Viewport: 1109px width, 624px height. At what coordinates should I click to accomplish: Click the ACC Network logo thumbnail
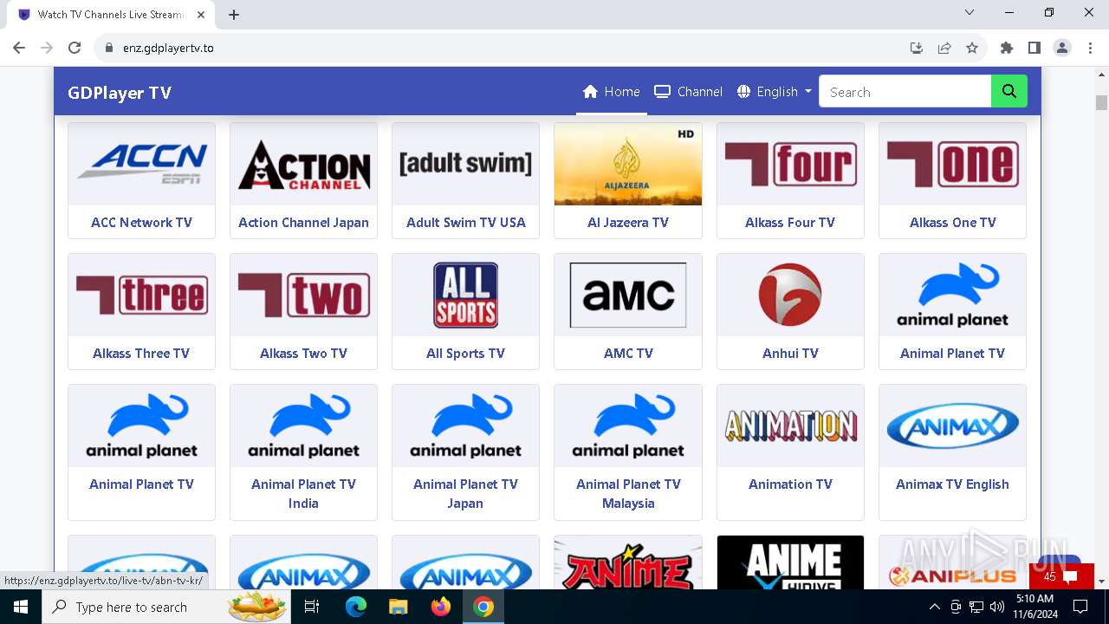(141, 164)
